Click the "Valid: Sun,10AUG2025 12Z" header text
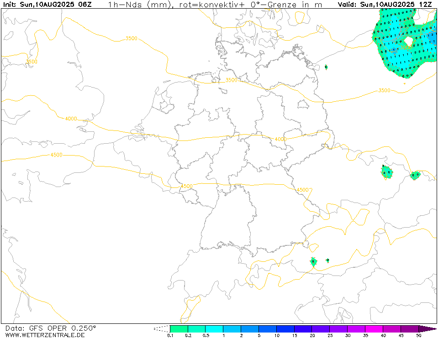 pyautogui.click(x=385, y=5)
